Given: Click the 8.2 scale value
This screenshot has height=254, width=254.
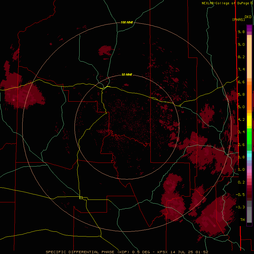Looking at the screenshot, I should [x=241, y=57].
